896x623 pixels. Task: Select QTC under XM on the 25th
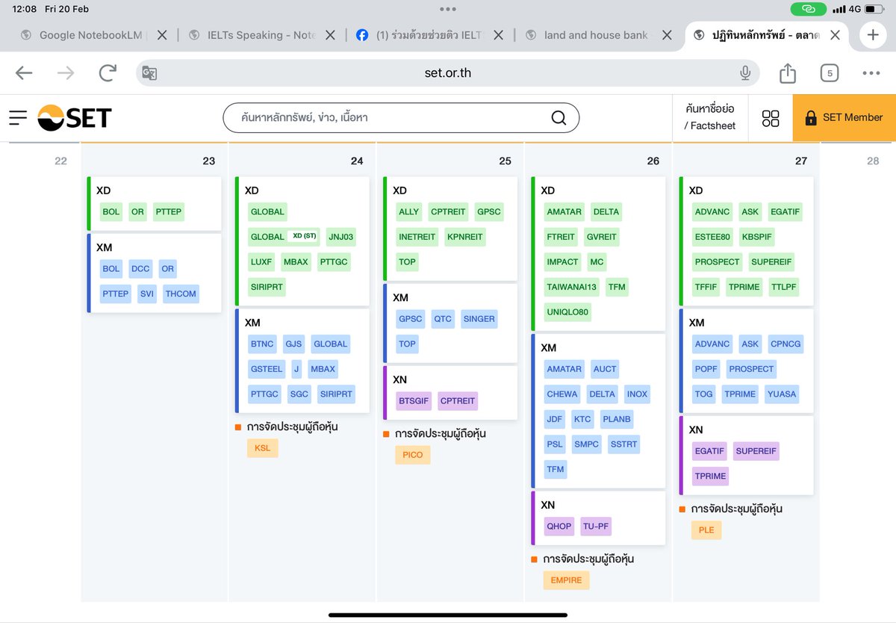[443, 319]
